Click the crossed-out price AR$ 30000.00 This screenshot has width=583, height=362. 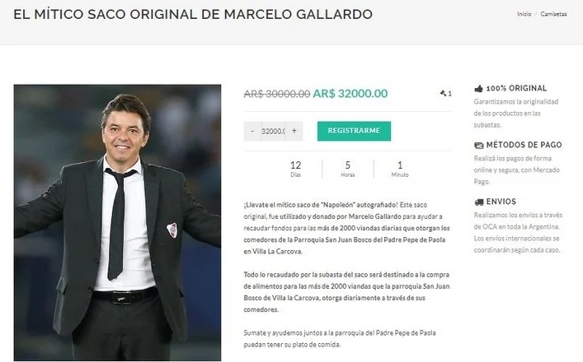tap(277, 94)
